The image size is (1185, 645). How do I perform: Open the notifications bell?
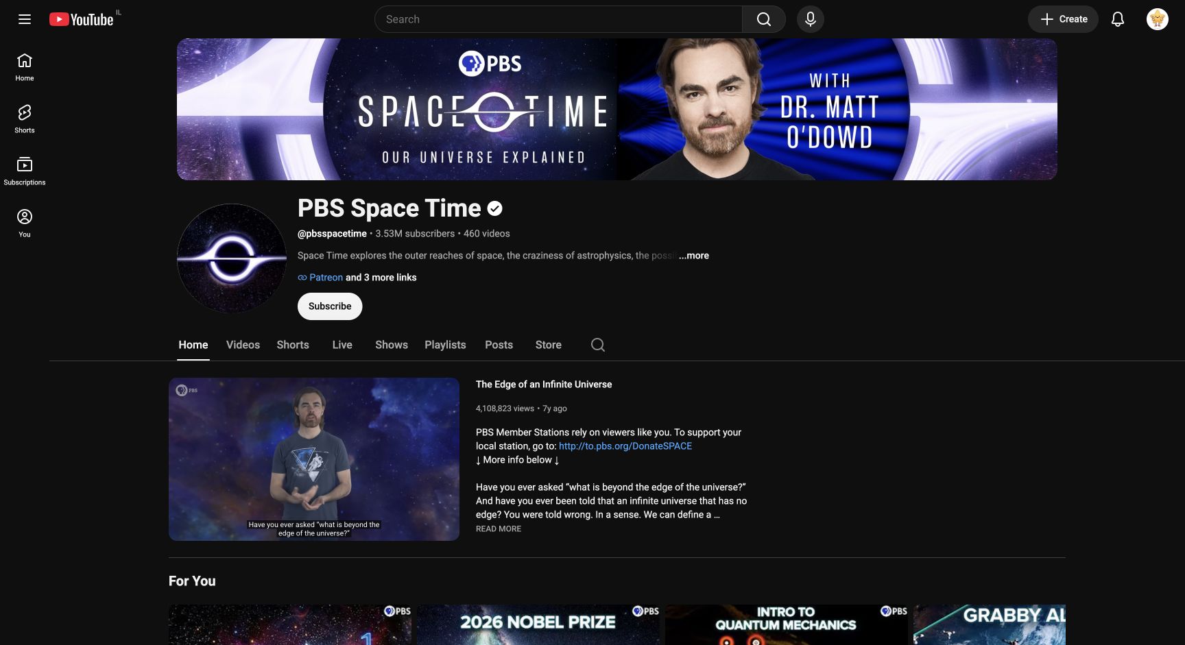(1118, 19)
